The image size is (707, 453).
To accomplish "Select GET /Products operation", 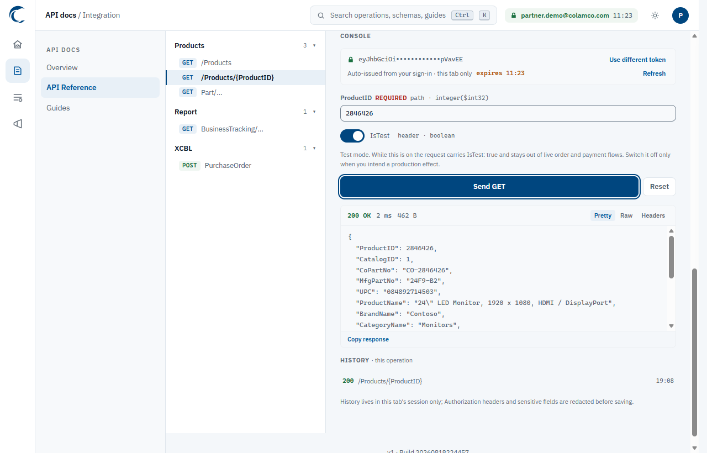I will pyautogui.click(x=246, y=63).
